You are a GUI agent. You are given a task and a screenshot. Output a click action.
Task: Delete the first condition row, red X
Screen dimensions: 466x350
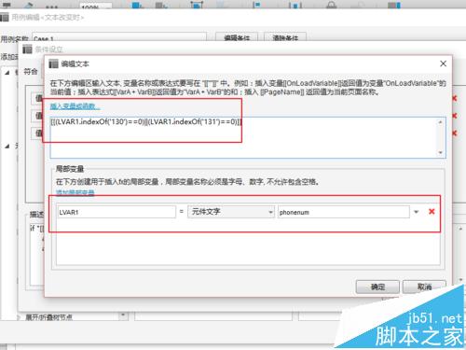click(454, 98)
